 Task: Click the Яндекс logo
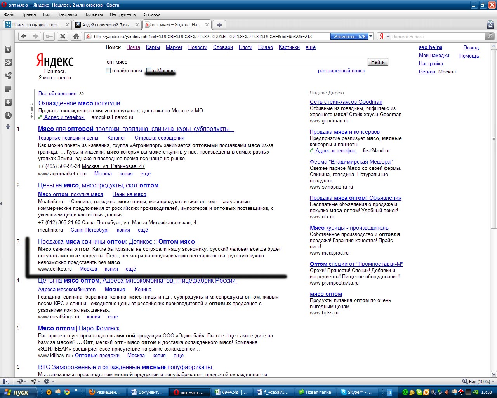click(x=55, y=60)
